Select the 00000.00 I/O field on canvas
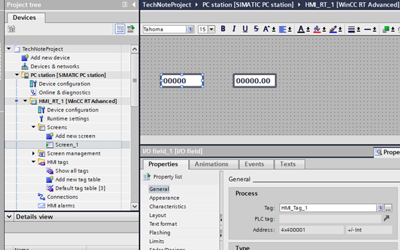 tap(254, 80)
